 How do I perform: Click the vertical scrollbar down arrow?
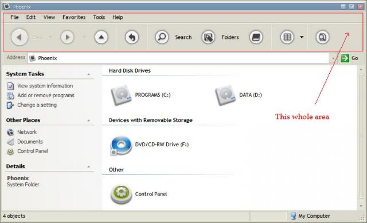(x=361, y=206)
